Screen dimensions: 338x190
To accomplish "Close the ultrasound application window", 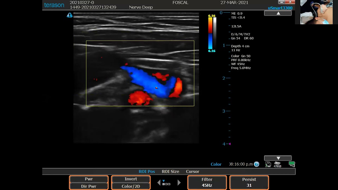I will pos(290,2).
